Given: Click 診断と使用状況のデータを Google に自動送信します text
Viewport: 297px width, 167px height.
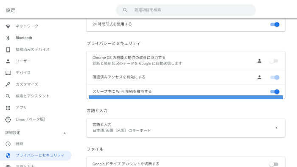Looking at the screenshot, I should 137,63.
